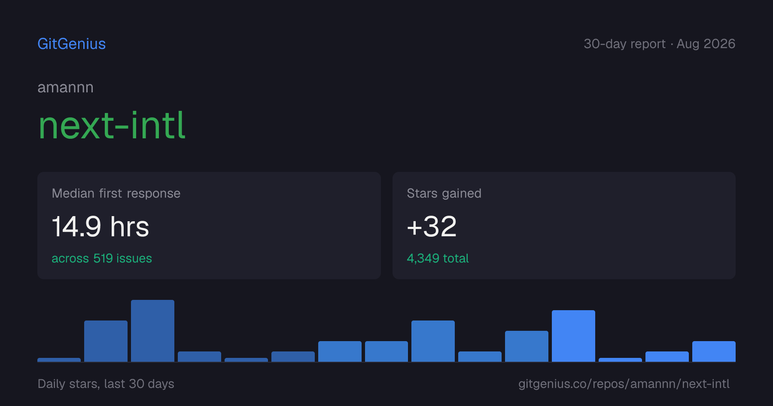
Task: Click the tallest bar in the chart
Action: [x=152, y=331]
